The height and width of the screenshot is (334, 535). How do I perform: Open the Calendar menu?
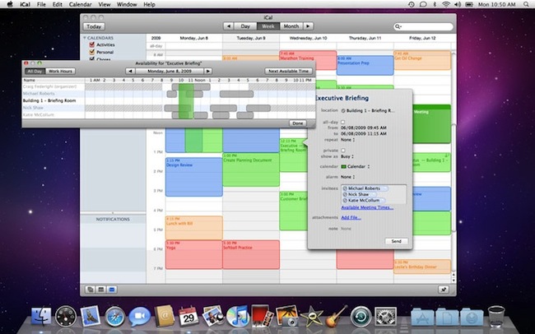(x=80, y=4)
